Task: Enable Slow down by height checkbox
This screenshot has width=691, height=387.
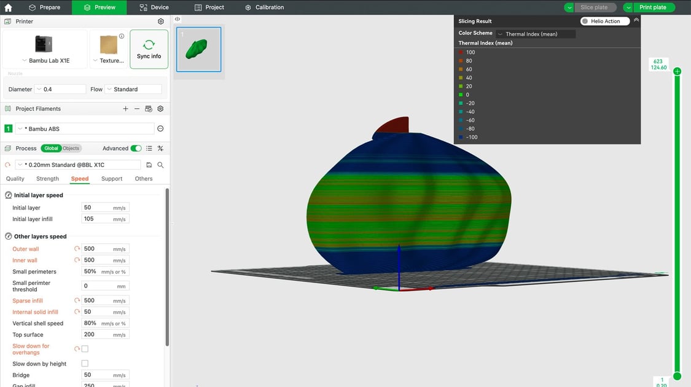Action: tap(85, 363)
